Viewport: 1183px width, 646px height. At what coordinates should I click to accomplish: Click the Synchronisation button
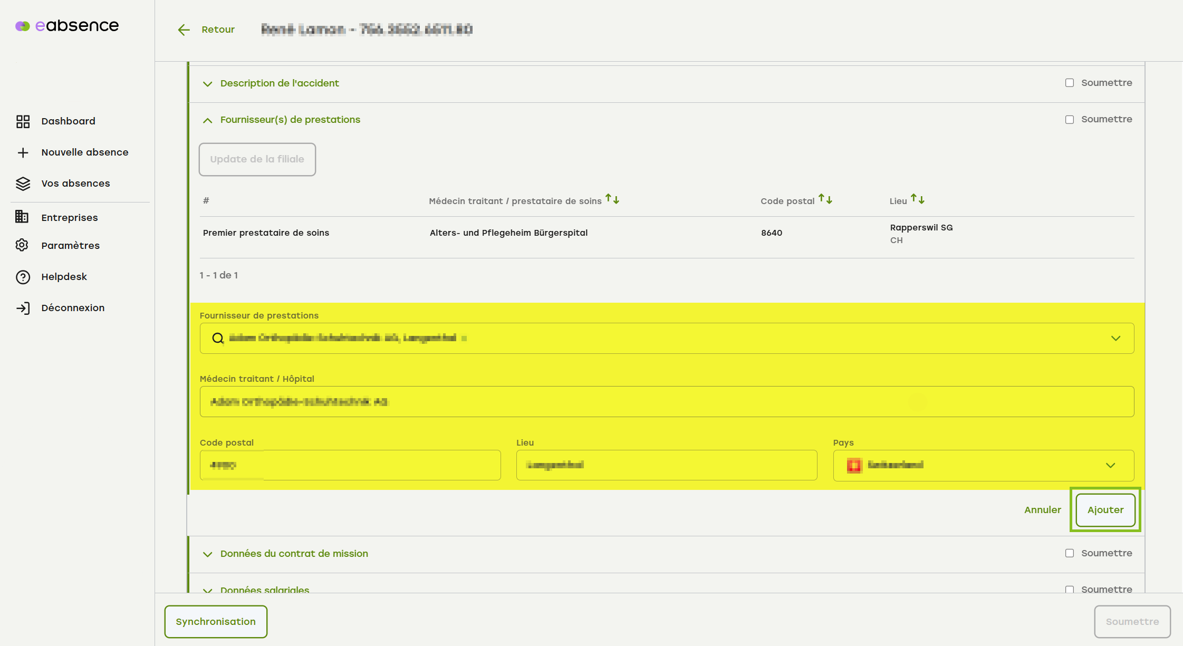[x=216, y=622]
